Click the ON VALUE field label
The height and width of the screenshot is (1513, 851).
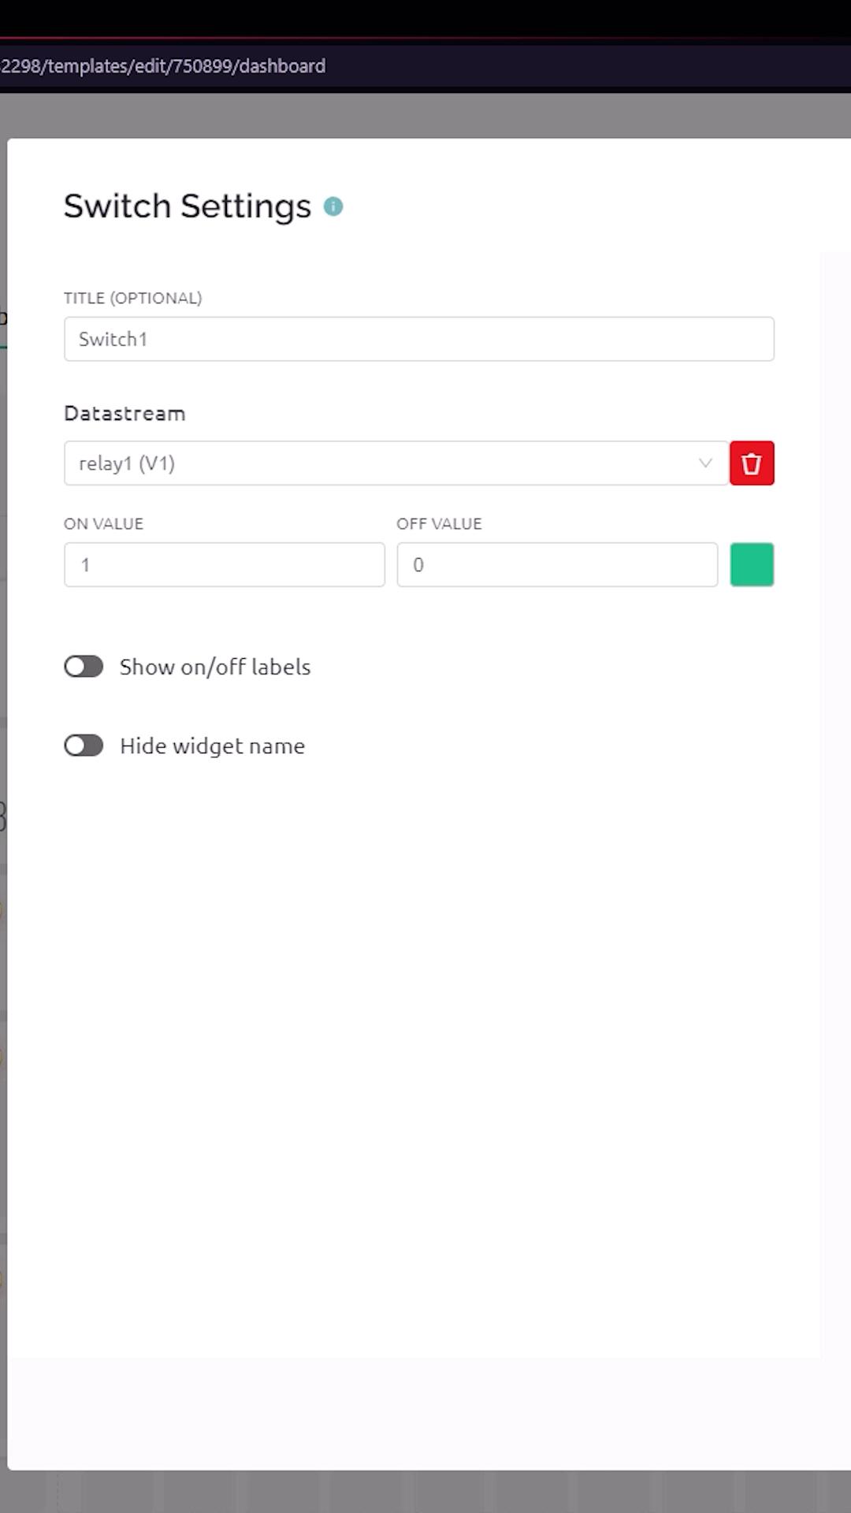tap(103, 523)
